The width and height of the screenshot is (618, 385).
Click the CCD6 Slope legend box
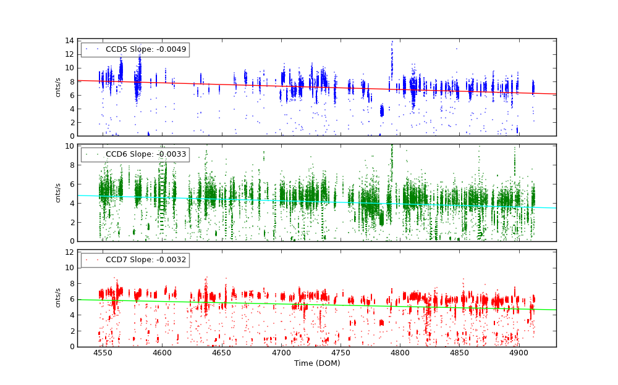pos(135,154)
